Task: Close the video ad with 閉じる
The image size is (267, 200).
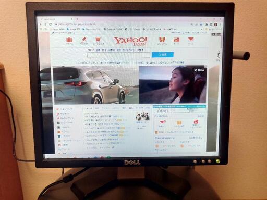Action: 199,70
